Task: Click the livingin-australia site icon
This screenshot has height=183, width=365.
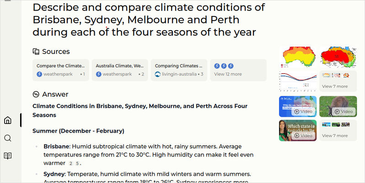Action: [158, 74]
